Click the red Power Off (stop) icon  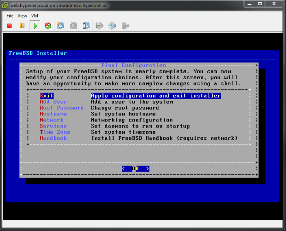pyautogui.click(x=10, y=26)
